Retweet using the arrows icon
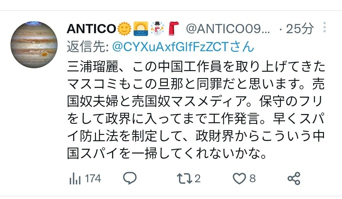The image size is (342, 199). click(x=184, y=178)
